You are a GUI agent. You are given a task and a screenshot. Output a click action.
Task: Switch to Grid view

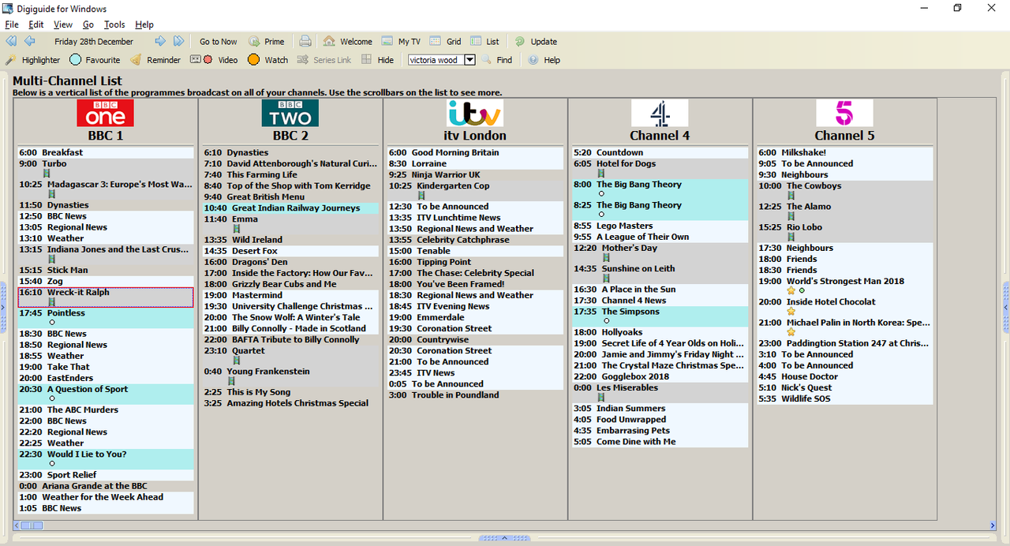click(446, 42)
